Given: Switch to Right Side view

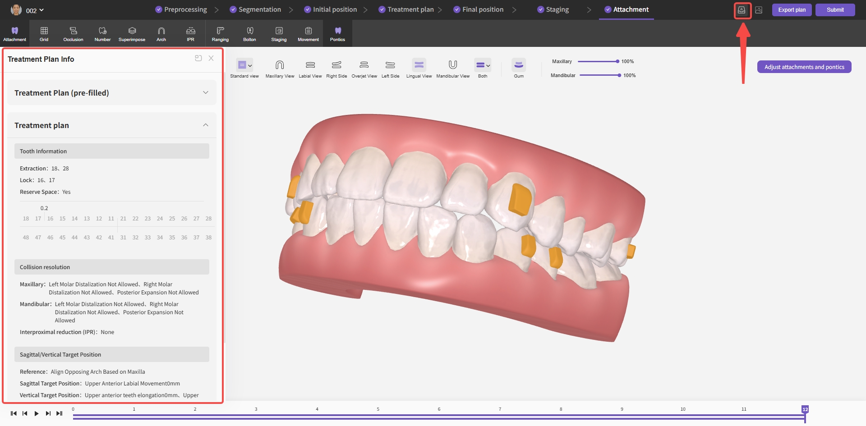Looking at the screenshot, I should pyautogui.click(x=336, y=68).
